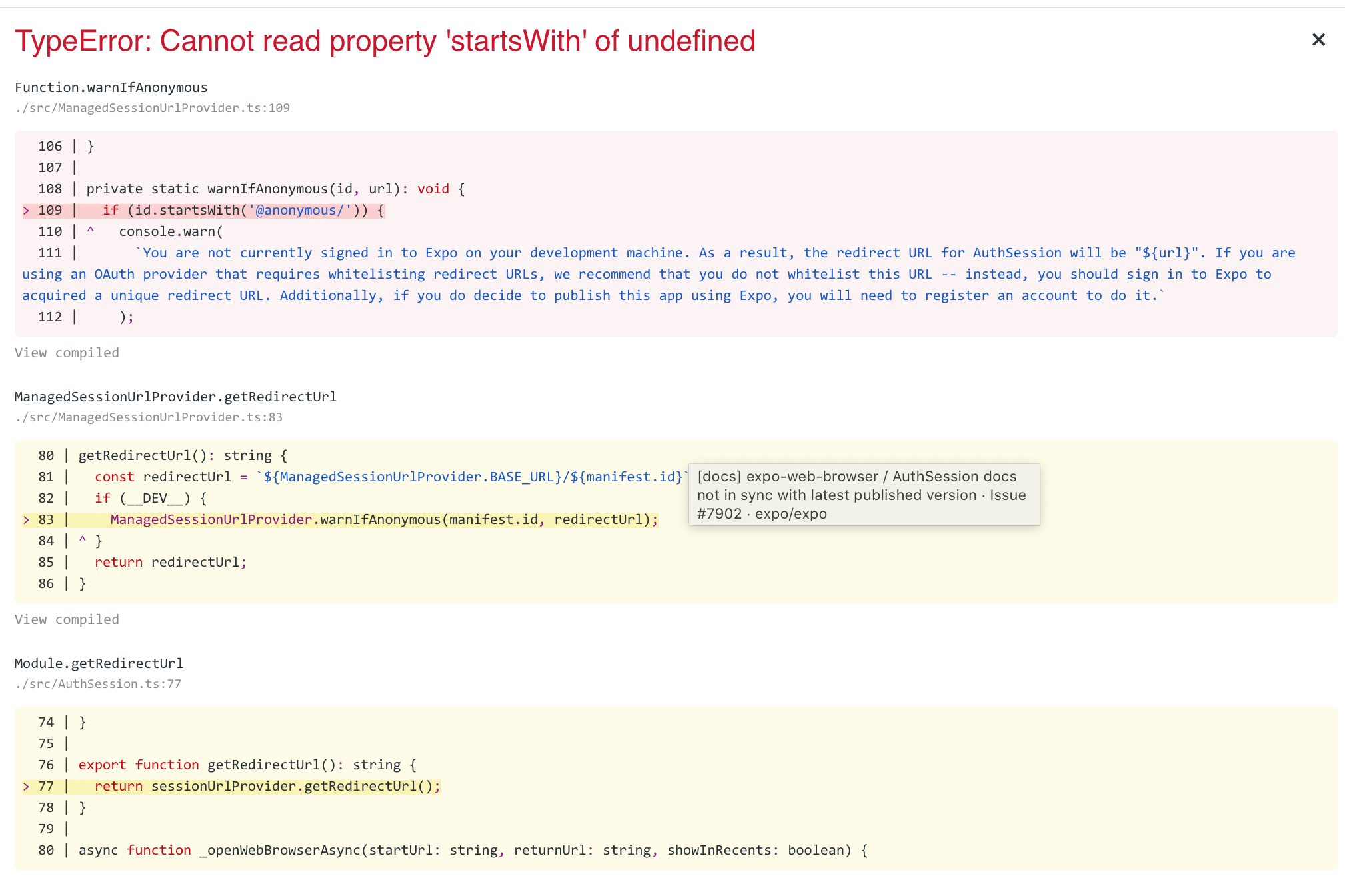The image size is (1345, 880).
Task: Click the arrow marker beside line 83
Action: 26,520
